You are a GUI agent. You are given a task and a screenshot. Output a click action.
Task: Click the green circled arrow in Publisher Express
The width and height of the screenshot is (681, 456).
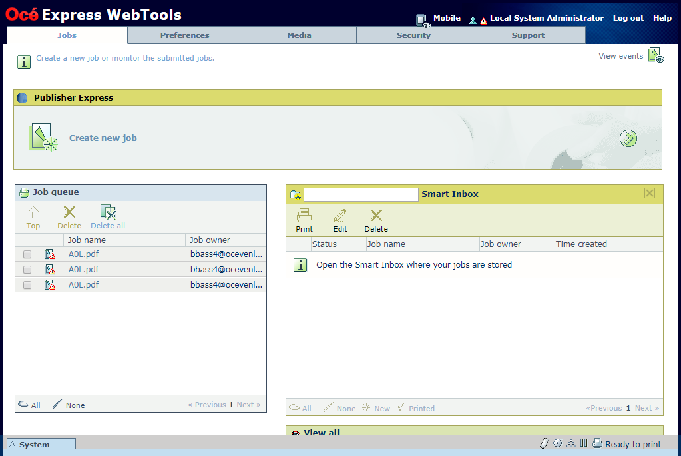pos(628,138)
